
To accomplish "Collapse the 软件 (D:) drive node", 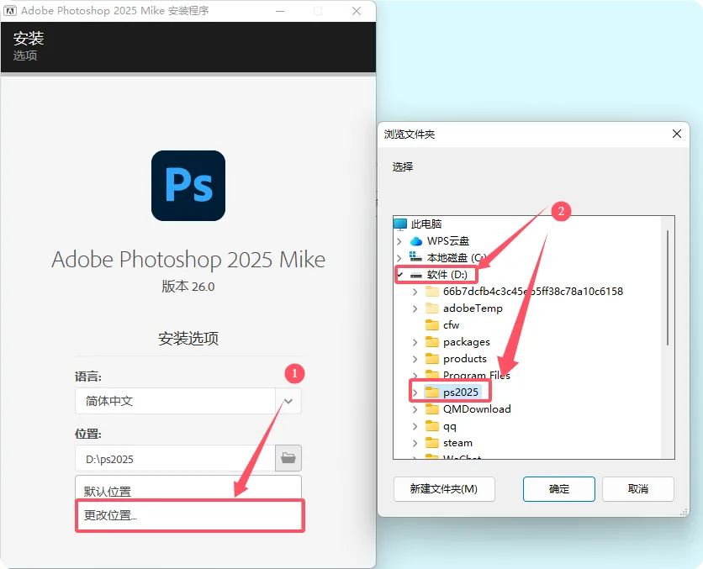I will 400,275.
